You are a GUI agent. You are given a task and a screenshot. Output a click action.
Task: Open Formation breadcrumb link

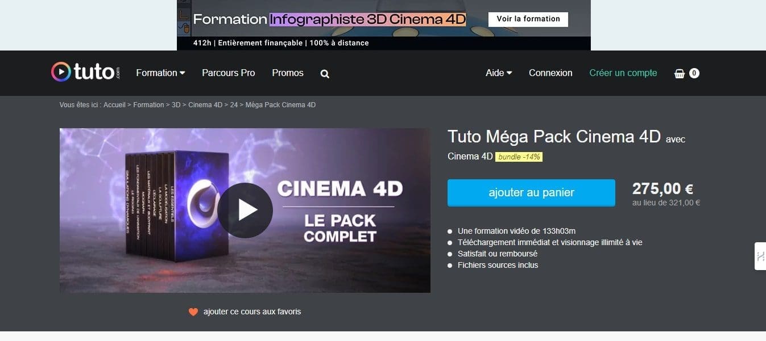click(148, 105)
